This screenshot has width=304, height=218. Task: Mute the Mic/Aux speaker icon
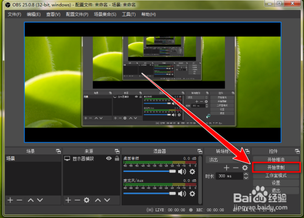pos(182,194)
